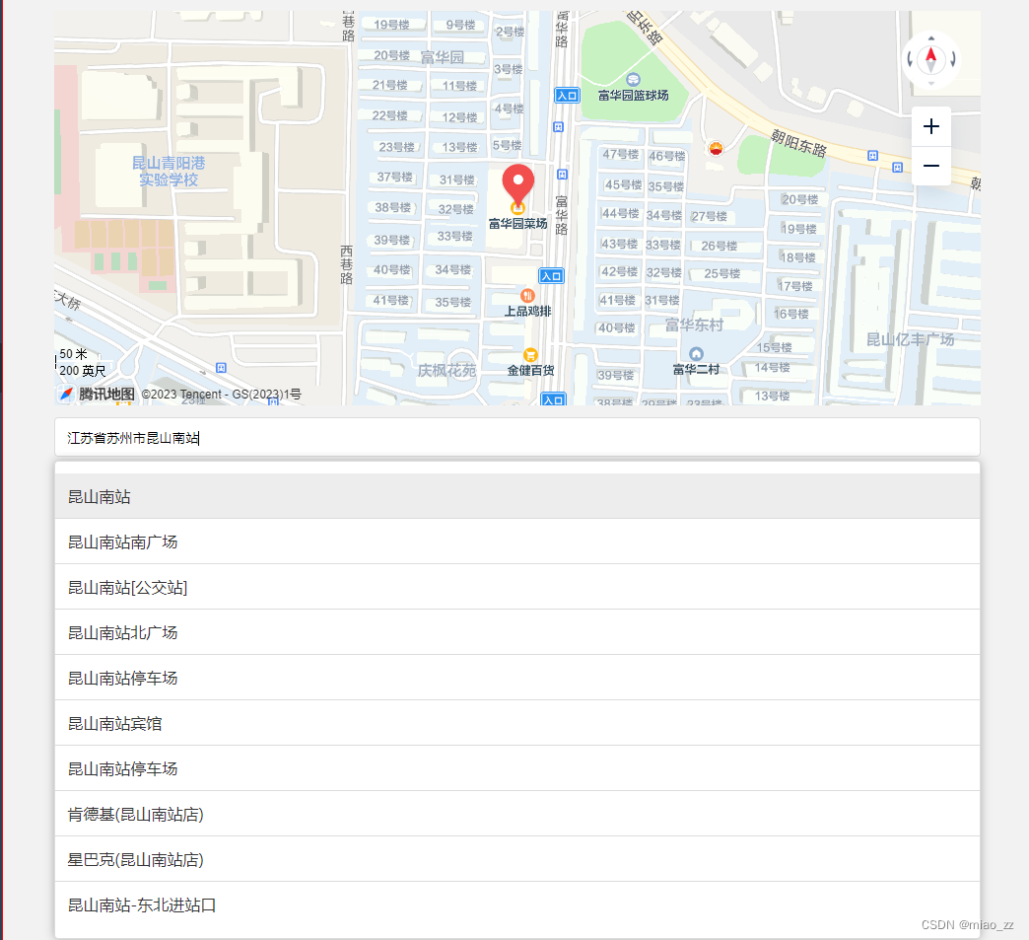
Task: Click building label 45号楼
Action: pos(623,184)
